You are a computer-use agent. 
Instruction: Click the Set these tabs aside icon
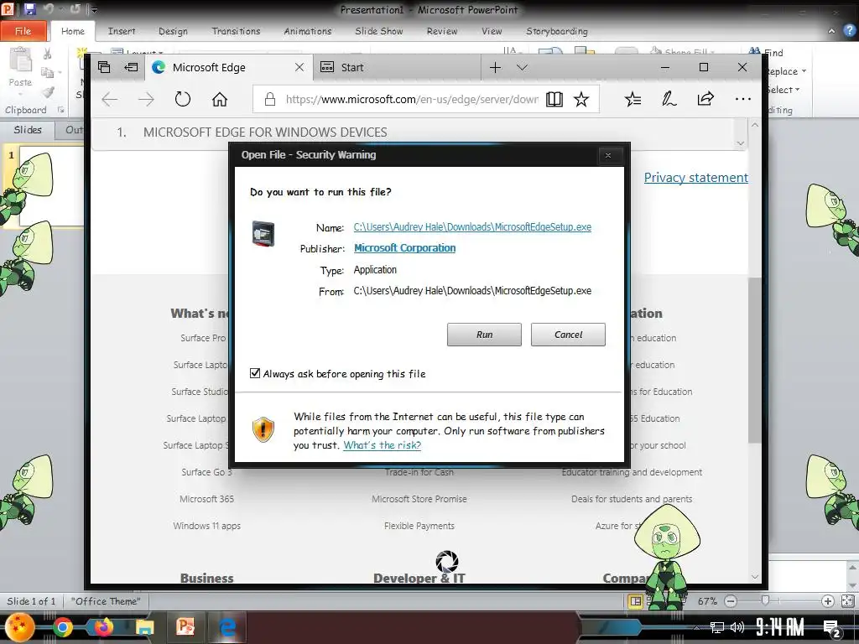[131, 67]
